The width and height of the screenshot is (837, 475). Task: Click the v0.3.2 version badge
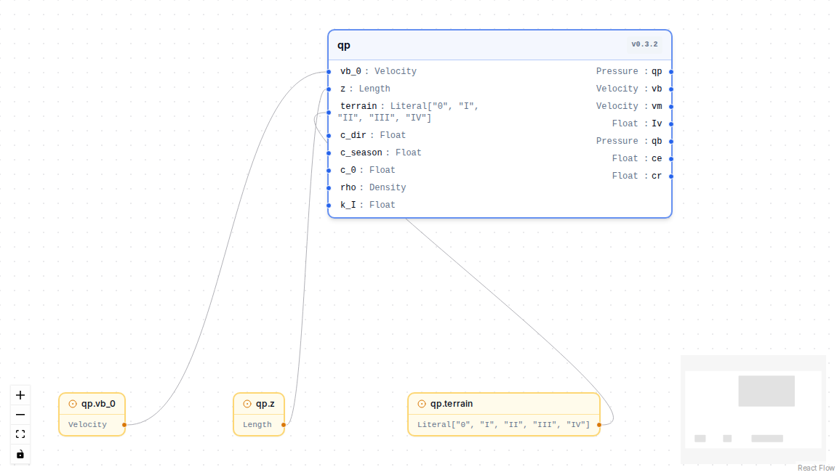pyautogui.click(x=644, y=44)
